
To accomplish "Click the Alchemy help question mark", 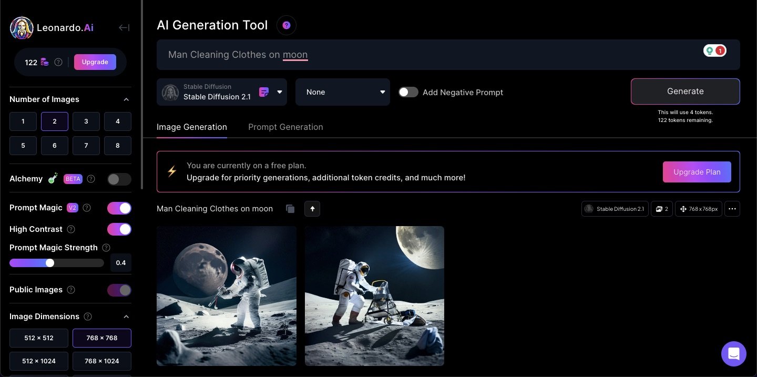I will tap(91, 179).
